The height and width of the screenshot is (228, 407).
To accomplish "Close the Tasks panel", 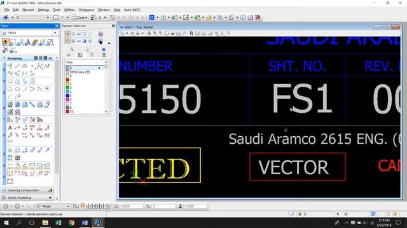I will (x=57, y=26).
